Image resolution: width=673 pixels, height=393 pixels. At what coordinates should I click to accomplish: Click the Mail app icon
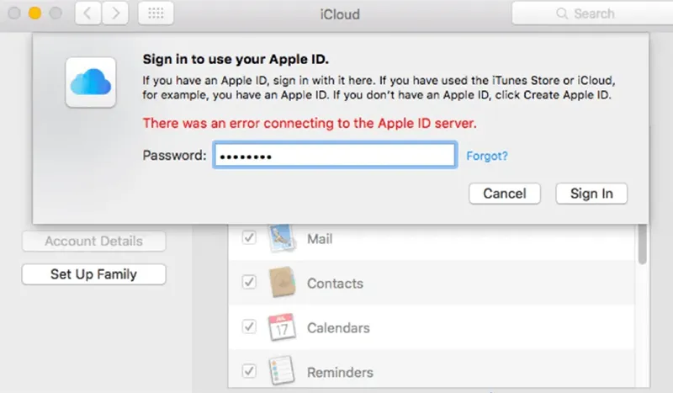point(282,238)
